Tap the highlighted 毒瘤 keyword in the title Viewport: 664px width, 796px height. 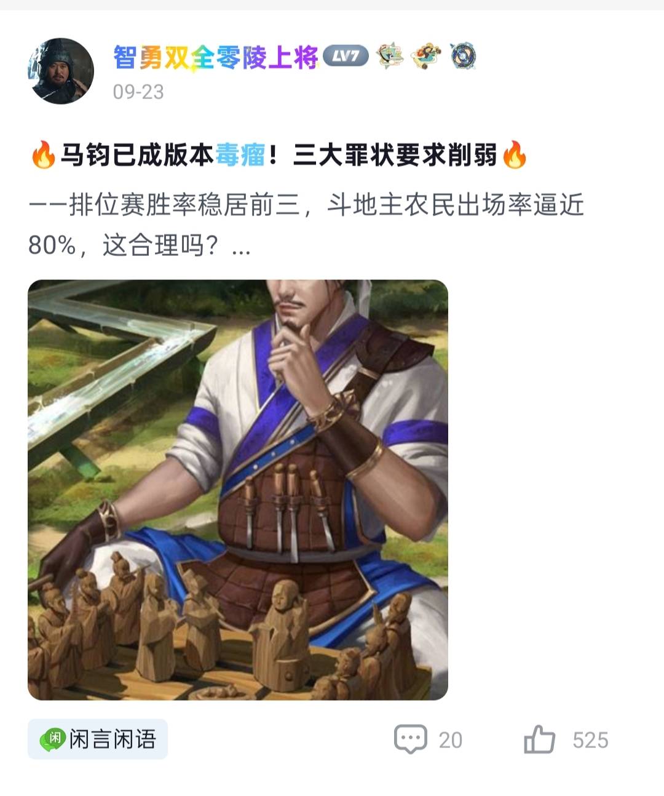click(240, 155)
